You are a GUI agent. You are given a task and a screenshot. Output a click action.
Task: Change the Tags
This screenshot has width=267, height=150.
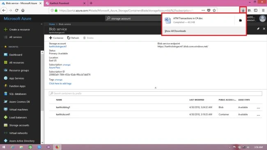click(x=58, y=80)
